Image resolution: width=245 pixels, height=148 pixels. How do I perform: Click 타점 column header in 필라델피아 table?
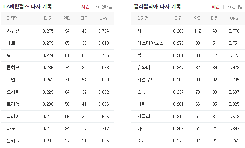[x=215, y=18]
